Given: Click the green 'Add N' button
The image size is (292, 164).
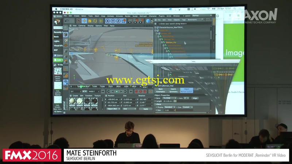Looking at the screenshot, I should [58, 60].
